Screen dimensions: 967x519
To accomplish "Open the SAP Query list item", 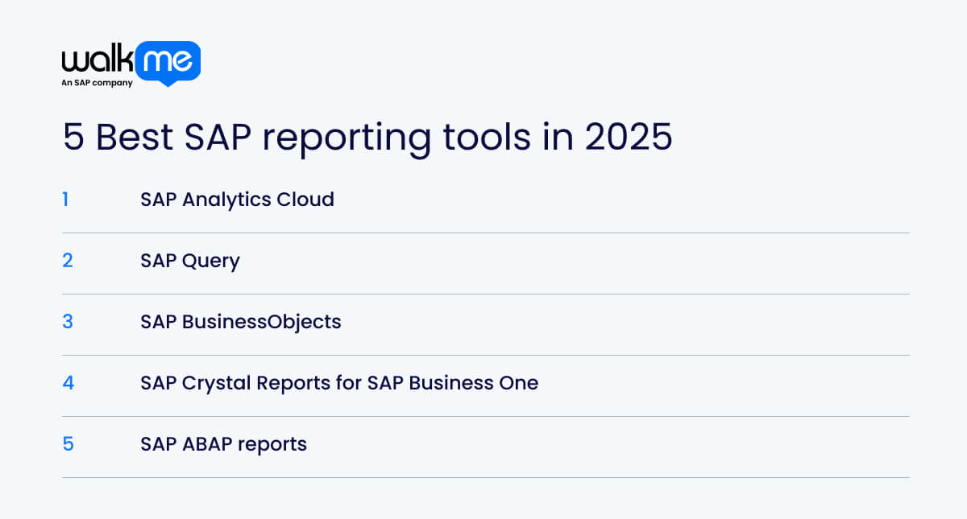I will pyautogui.click(x=190, y=261).
